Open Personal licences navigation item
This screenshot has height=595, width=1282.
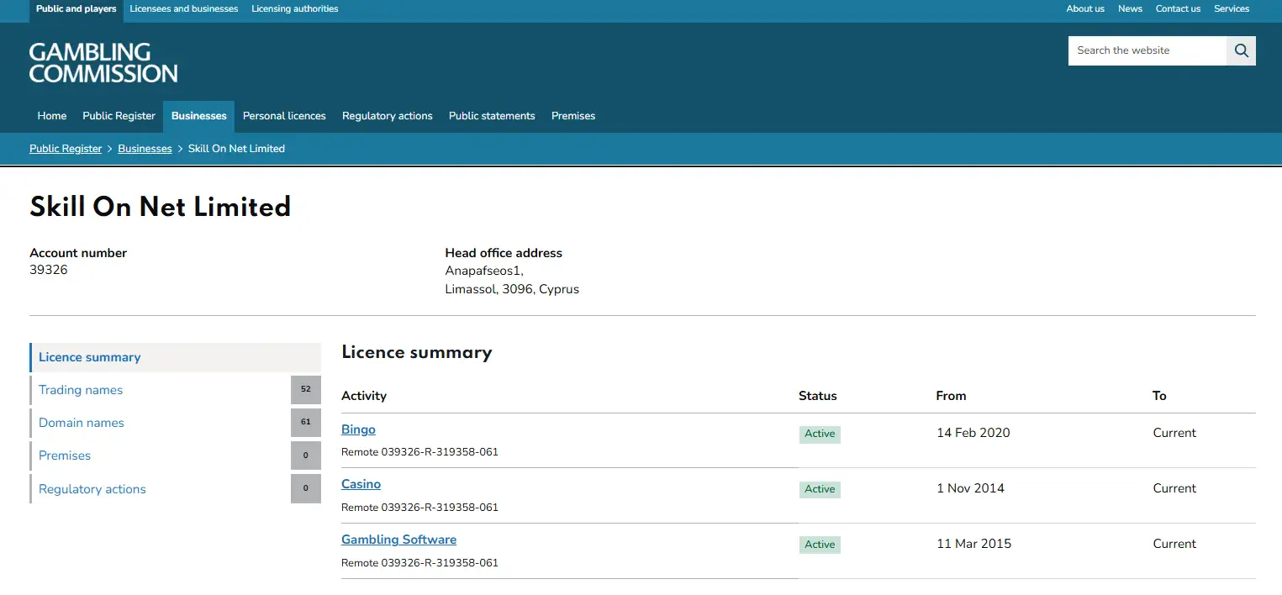pyautogui.click(x=284, y=116)
